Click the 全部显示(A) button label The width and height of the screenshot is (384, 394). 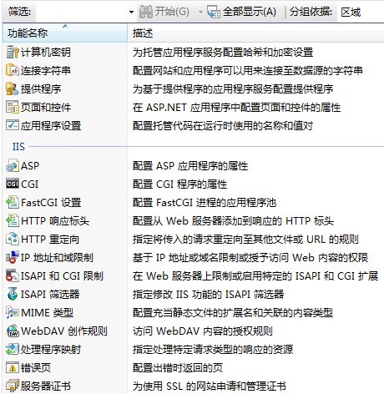(x=250, y=12)
